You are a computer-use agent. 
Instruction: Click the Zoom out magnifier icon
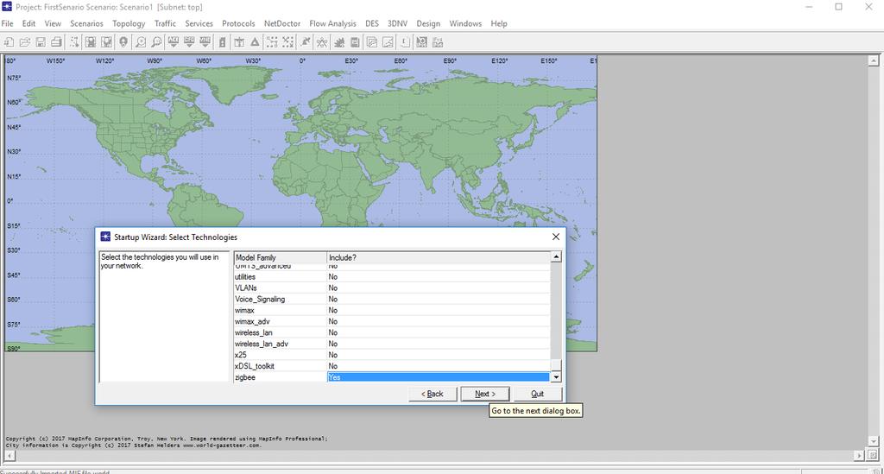pyautogui.click(x=156, y=42)
